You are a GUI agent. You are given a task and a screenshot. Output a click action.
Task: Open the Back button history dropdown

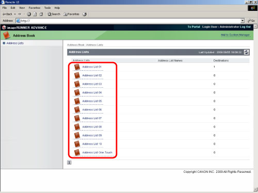point(15,14)
